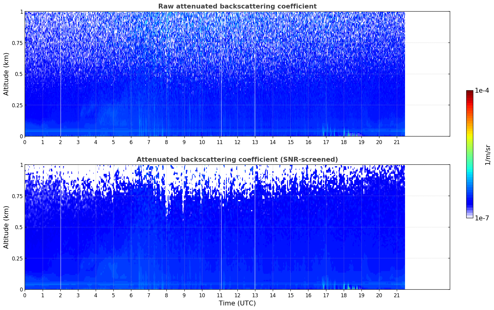Click the '21' time tick under the raw plot
This screenshot has height=310, width=494.
pyautogui.click(x=397, y=142)
